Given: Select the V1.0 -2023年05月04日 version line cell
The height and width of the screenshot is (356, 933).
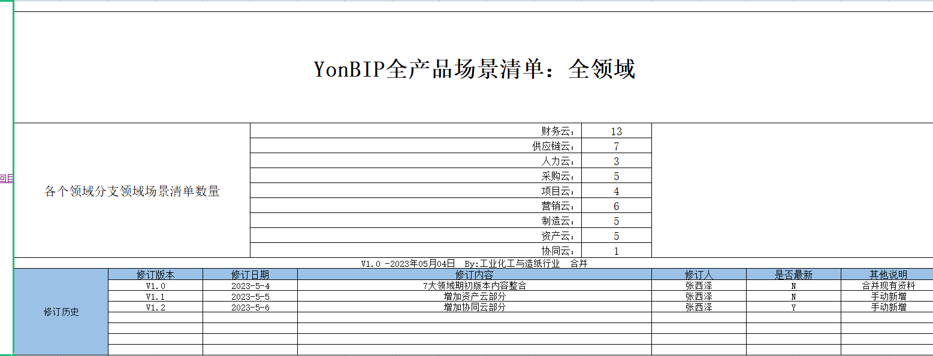Looking at the screenshot, I should click(473, 263).
